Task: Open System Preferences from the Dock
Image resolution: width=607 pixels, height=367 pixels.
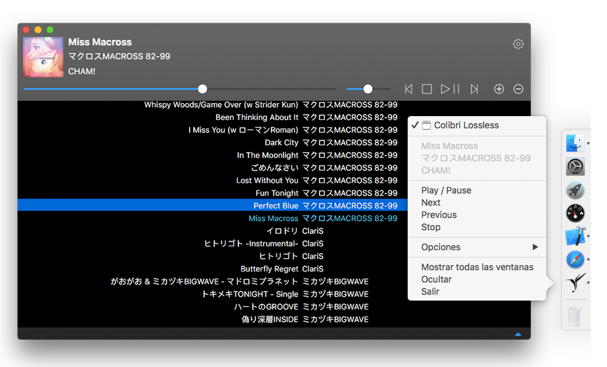Action: 575,166
